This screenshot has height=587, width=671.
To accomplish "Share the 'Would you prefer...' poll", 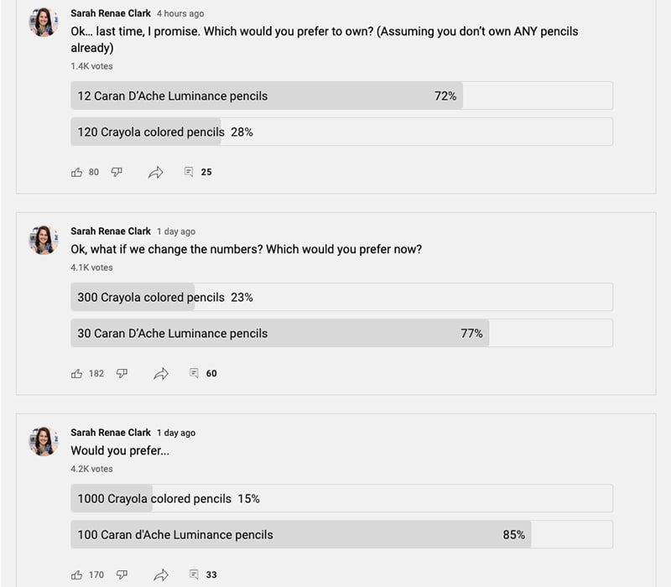I will point(161,574).
